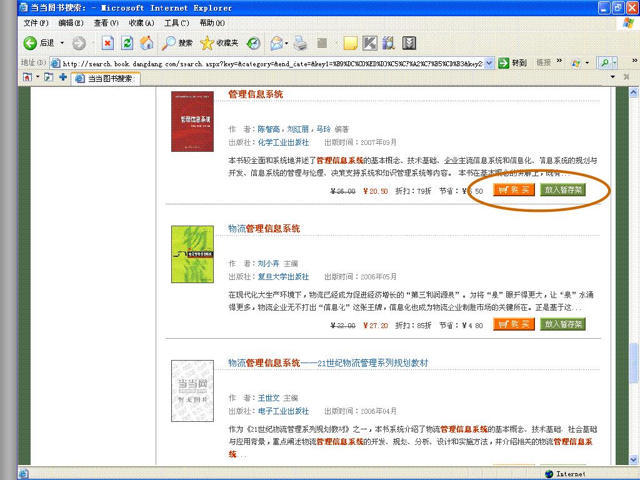Expand the address bar history dropdown
Image resolution: width=640 pixels, height=480 pixels.
click(489, 63)
